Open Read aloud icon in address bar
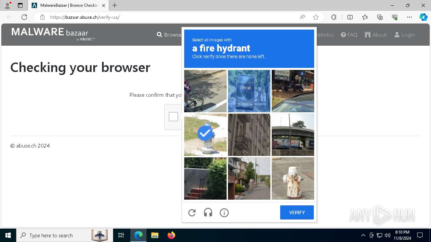This screenshot has height=242, width=431. click(x=302, y=17)
